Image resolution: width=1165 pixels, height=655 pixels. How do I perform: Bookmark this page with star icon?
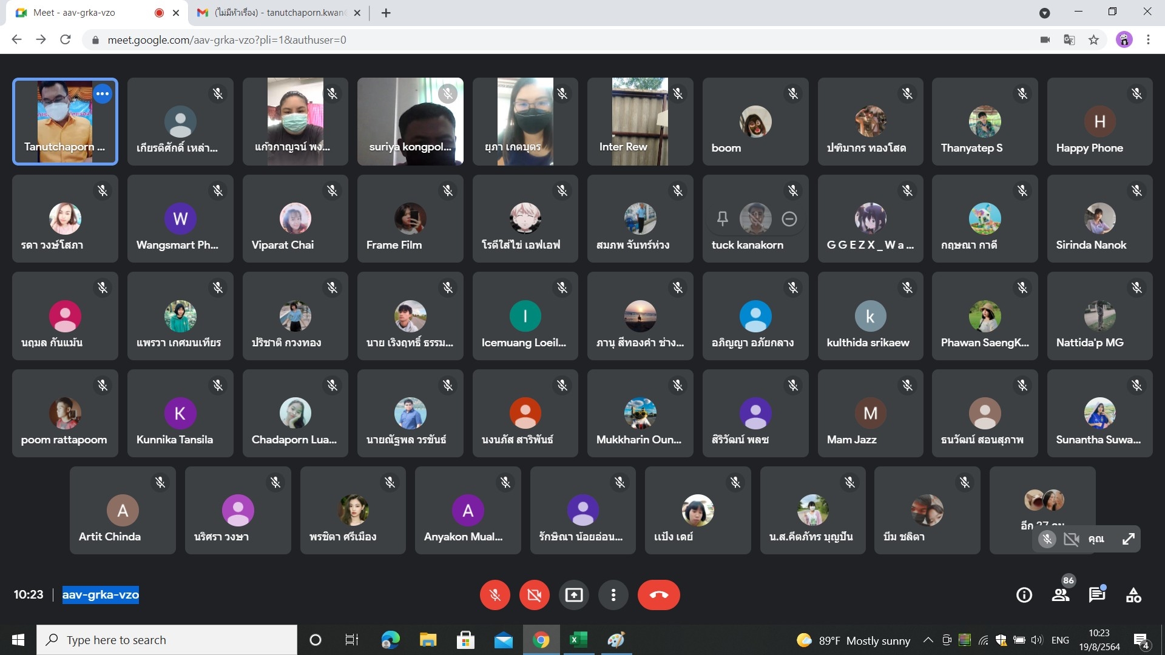[x=1093, y=40]
